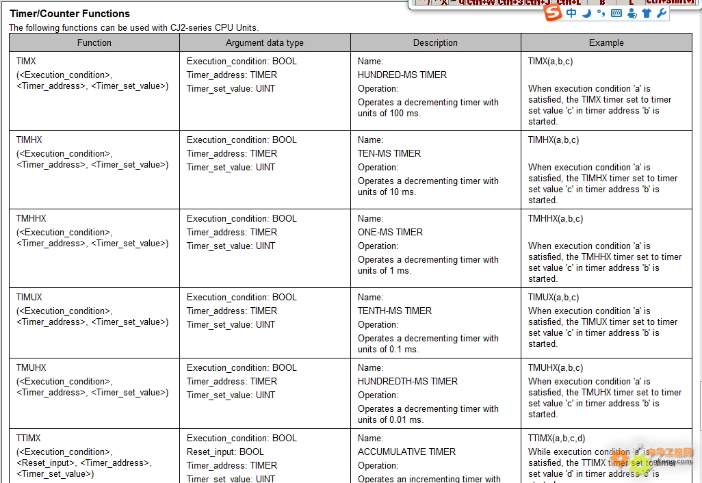This screenshot has height=483, width=702.
Task: Open the IME wrench toolbox icon
Action: click(661, 13)
